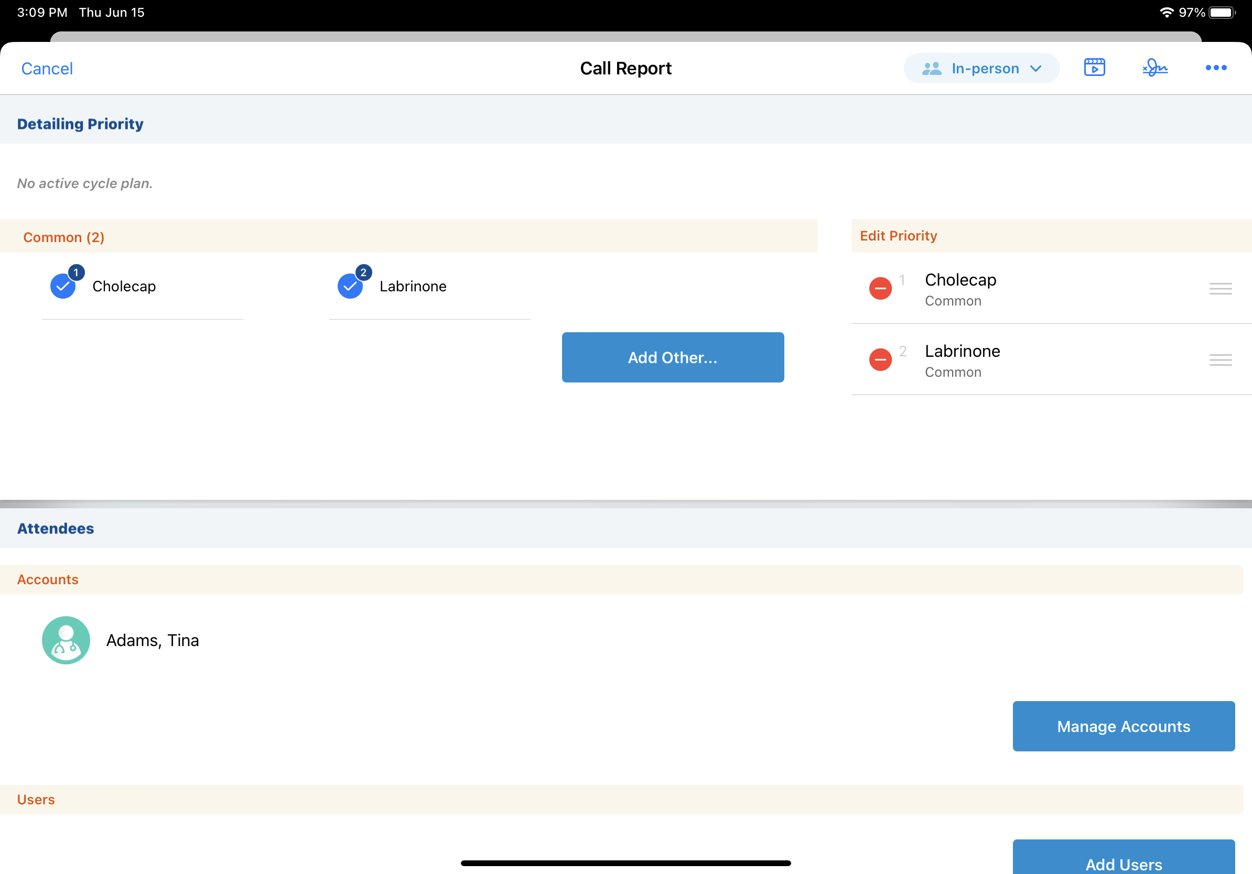Tap the signature capture icon
The width and height of the screenshot is (1252, 874).
tap(1154, 68)
